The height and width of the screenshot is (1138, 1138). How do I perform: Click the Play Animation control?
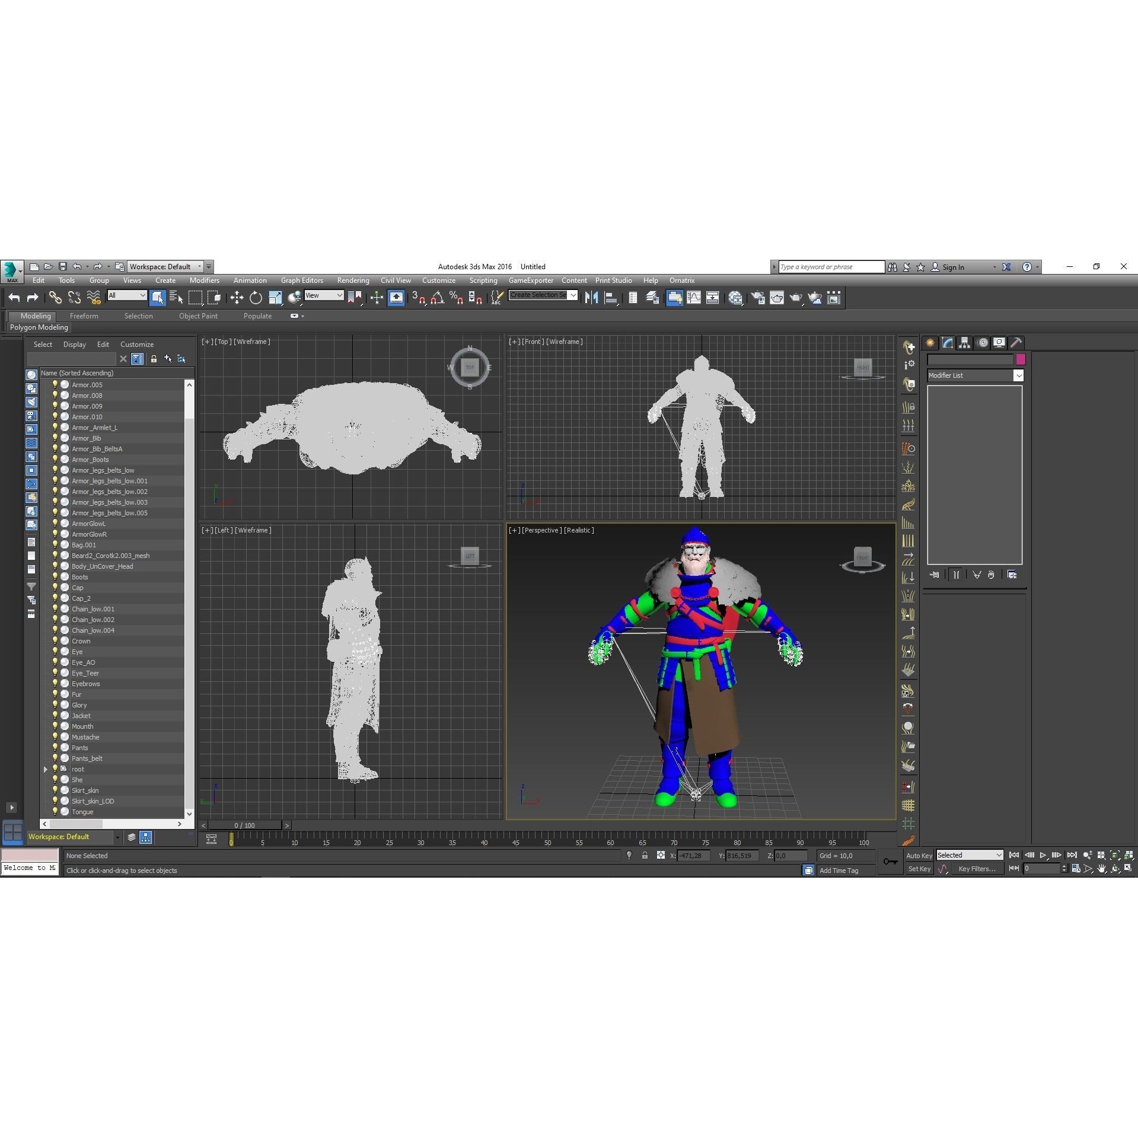tap(1043, 855)
